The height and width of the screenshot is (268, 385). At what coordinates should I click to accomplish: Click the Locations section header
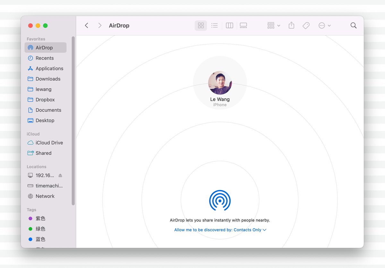37,167
